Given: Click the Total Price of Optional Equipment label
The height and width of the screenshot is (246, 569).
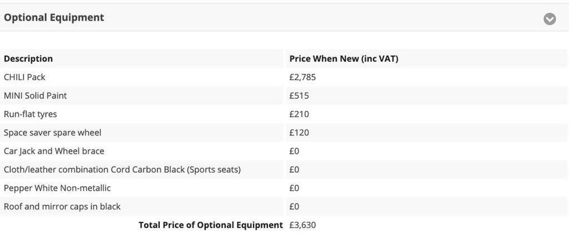Looking at the screenshot, I should pyautogui.click(x=211, y=225).
